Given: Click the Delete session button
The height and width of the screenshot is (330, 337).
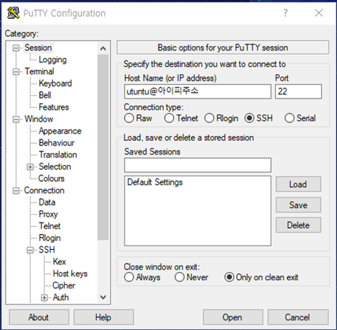Looking at the screenshot, I should click(298, 225).
